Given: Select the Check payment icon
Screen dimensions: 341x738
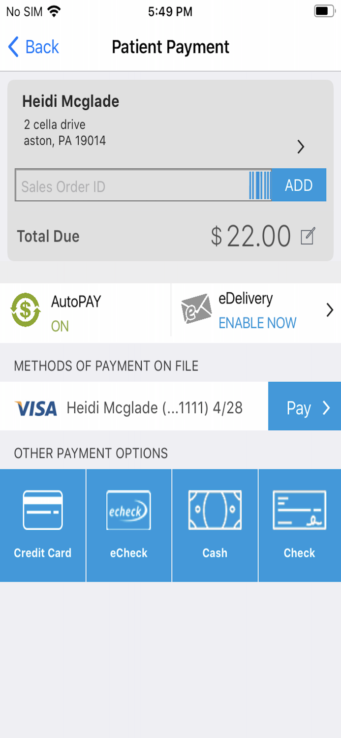Looking at the screenshot, I should [300, 510].
